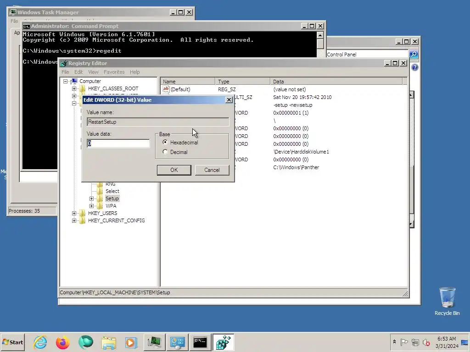470x352 pixels.
Task: Switch to Command Prompt taskbar button
Action: [200, 342]
